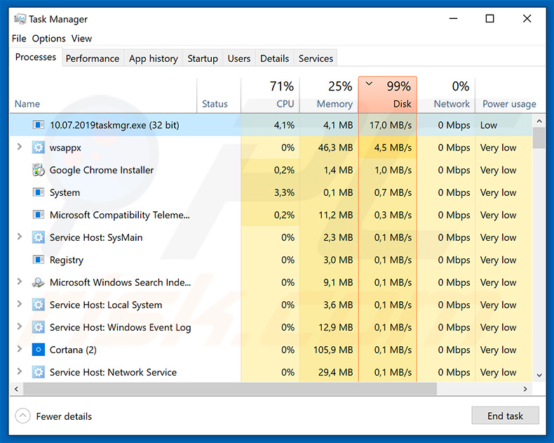Maximize the Task Manager window
Image resolution: width=554 pixels, height=443 pixels.
489,18
